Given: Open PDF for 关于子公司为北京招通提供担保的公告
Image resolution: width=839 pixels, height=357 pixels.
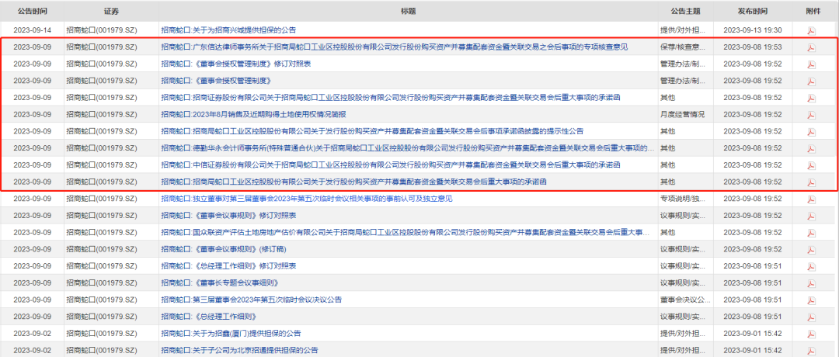Looking at the screenshot, I should pos(811,351).
